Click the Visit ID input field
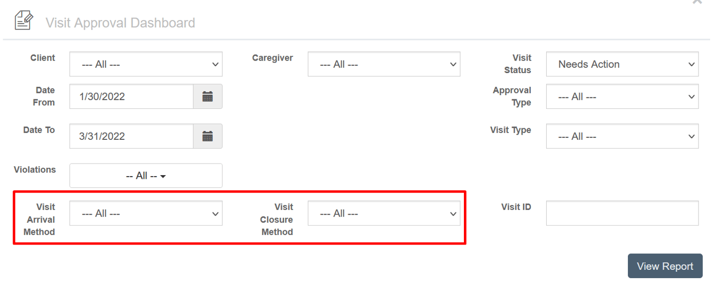Screen dimensions: 718x285 [622, 213]
